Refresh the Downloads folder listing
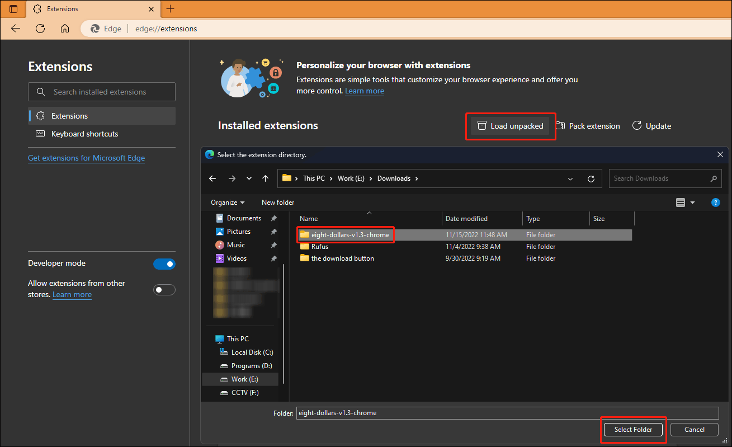This screenshot has height=447, width=732. click(x=591, y=179)
